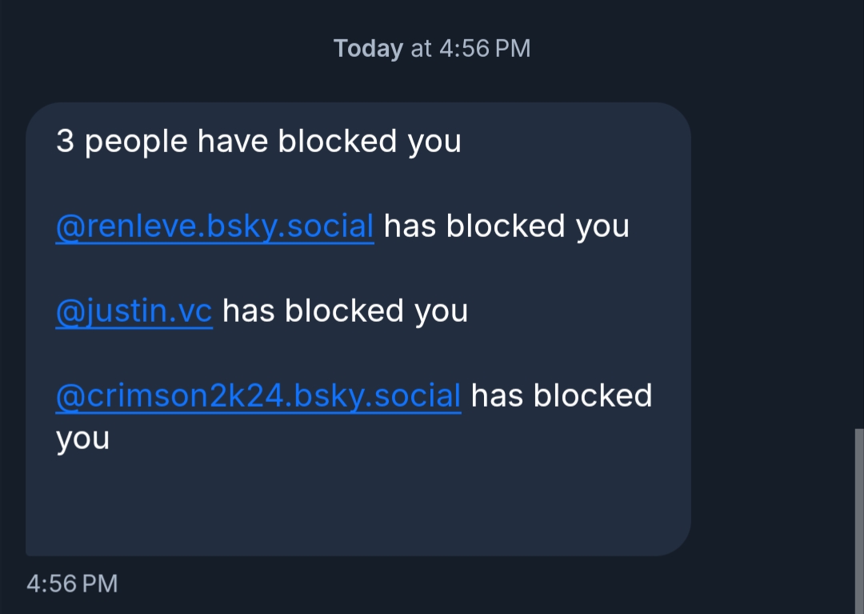Open the @crimson2k24.bsky.social profile link
The height and width of the screenshot is (614, 864).
click(x=258, y=396)
